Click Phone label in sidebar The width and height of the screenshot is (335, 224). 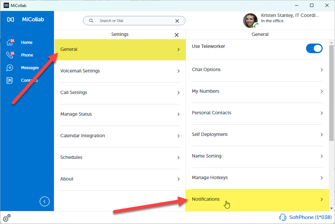click(x=27, y=55)
